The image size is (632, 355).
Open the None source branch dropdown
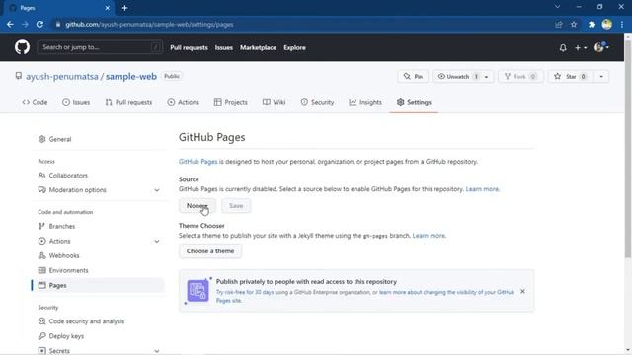click(x=197, y=206)
